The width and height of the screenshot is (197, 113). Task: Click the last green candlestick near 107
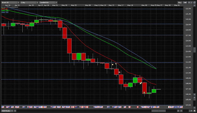pyautogui.click(x=154, y=91)
